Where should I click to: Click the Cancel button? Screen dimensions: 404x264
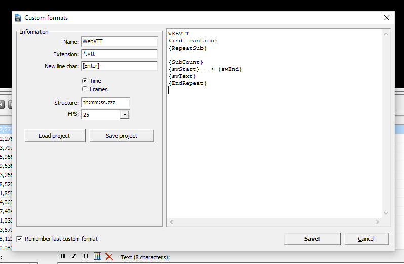click(367, 239)
